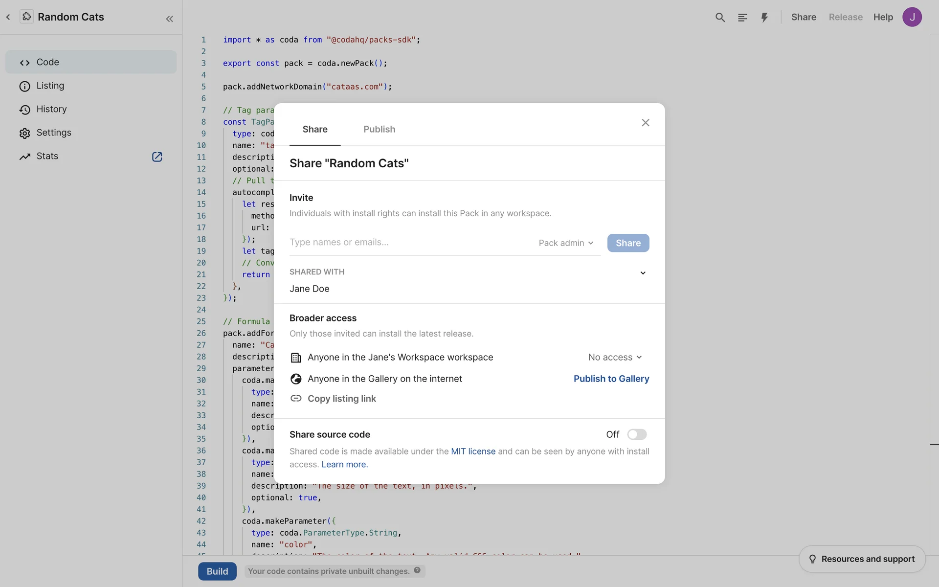Switch to the Publish tab
Image resolution: width=939 pixels, height=587 pixels.
(x=379, y=129)
